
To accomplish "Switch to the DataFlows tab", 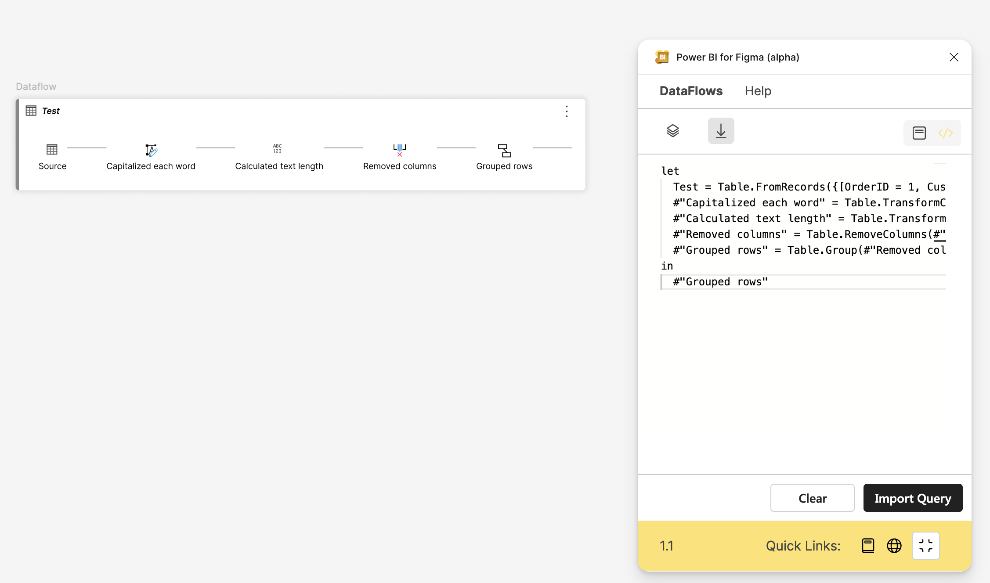I will click(691, 91).
